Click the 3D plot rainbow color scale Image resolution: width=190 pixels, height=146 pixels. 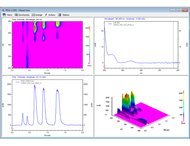coord(184,106)
